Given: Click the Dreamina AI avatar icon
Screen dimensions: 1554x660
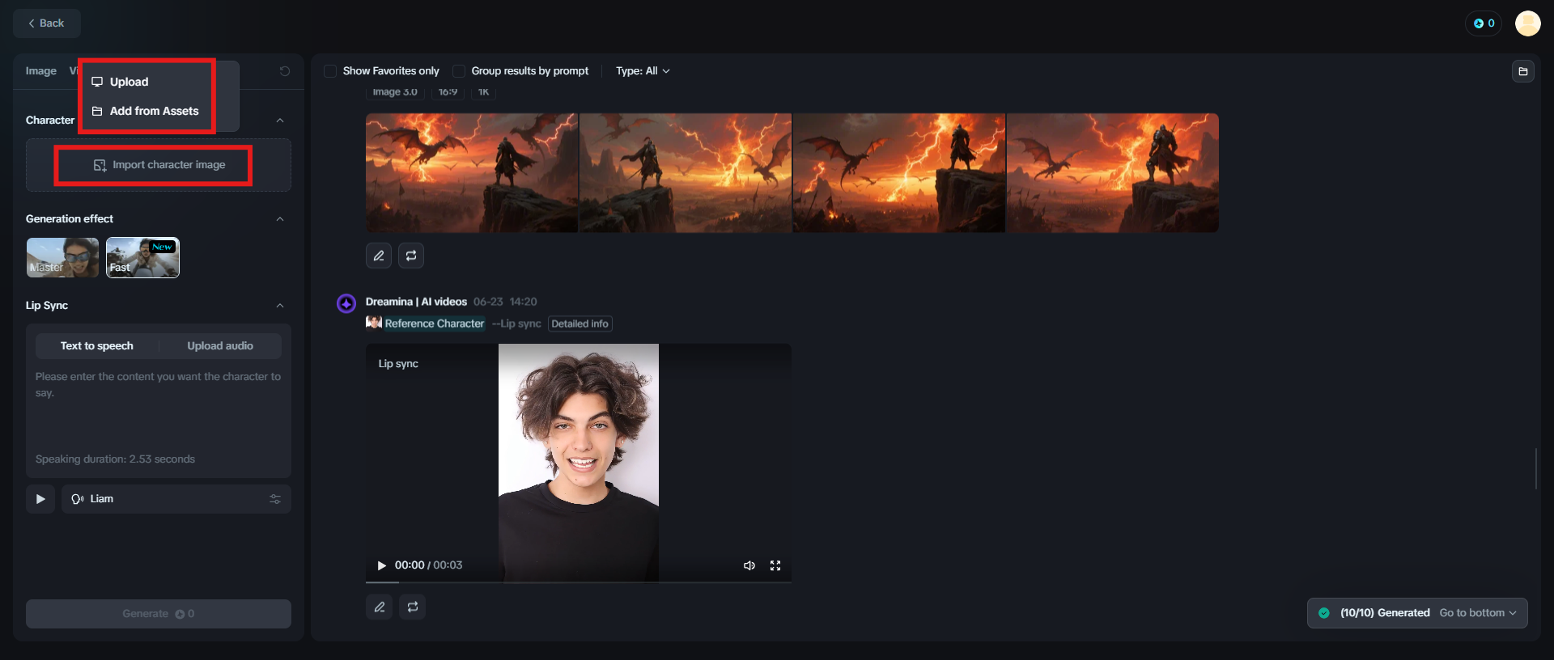Looking at the screenshot, I should pyautogui.click(x=346, y=303).
